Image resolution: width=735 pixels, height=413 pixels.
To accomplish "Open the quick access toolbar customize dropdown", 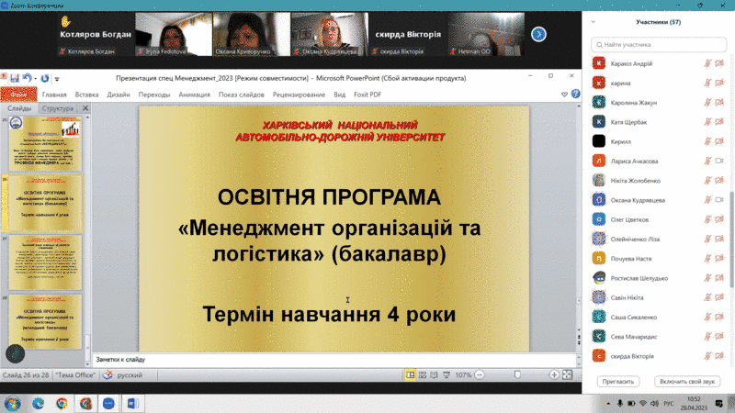I will coord(56,80).
